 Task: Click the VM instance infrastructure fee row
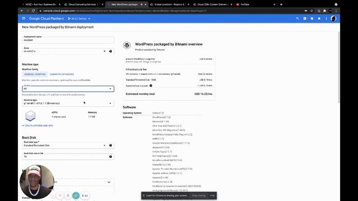pos(169,74)
